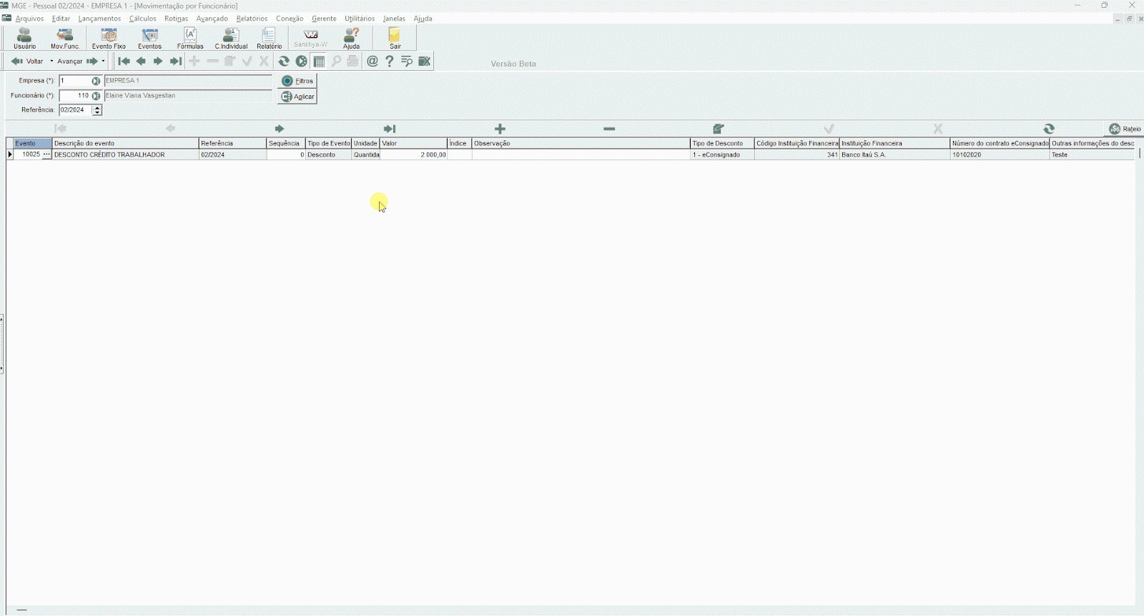Open Avançar history dropdown arrow
The image size is (1144, 616).
click(x=103, y=62)
